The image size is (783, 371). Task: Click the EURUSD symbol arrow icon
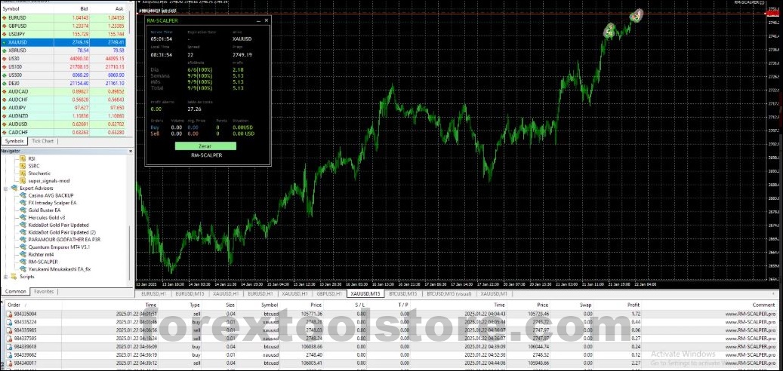[x=4, y=17]
